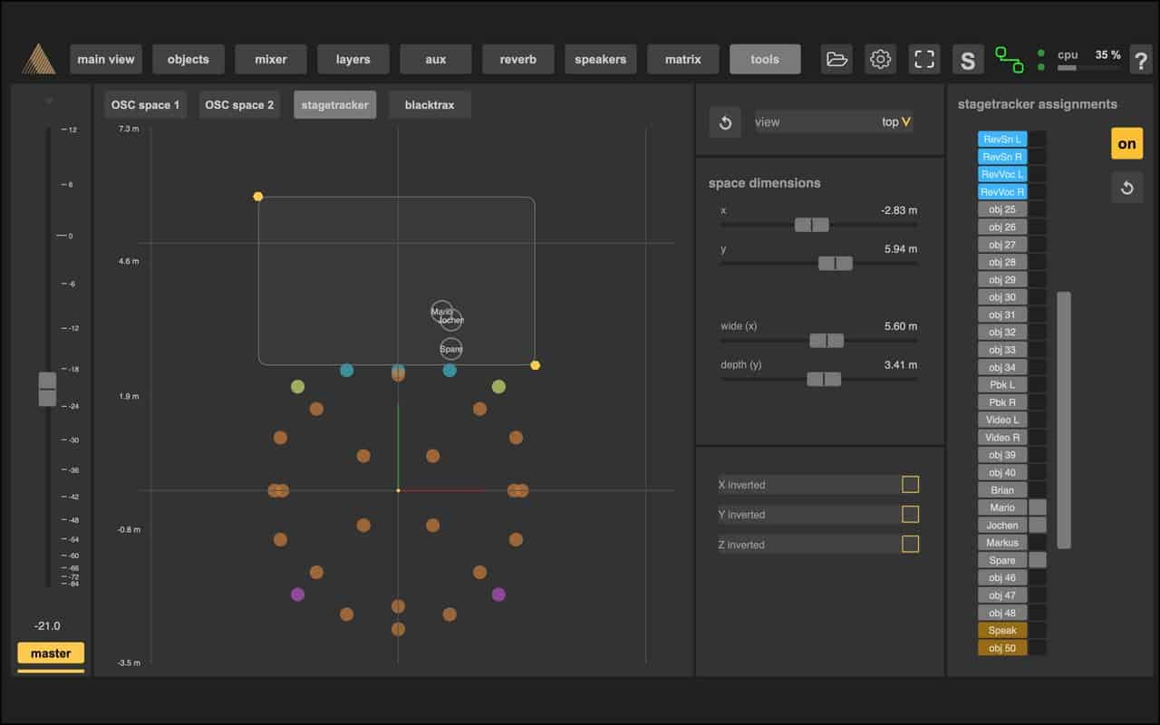Image resolution: width=1160 pixels, height=725 pixels.
Task: Click the S snapshot icon
Action: (x=968, y=60)
